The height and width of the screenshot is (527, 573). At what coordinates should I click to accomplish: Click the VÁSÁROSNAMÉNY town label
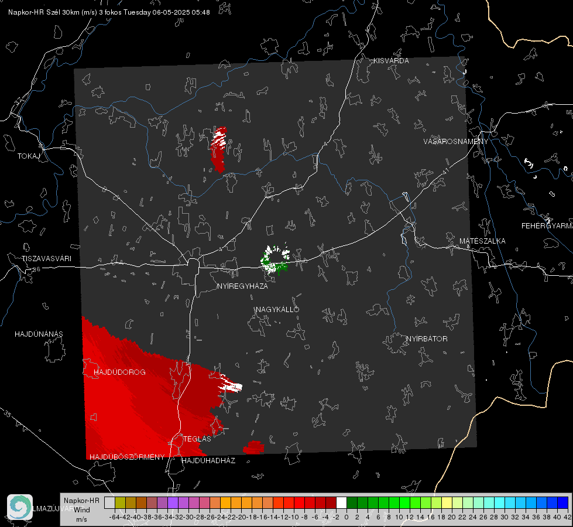[x=456, y=142]
